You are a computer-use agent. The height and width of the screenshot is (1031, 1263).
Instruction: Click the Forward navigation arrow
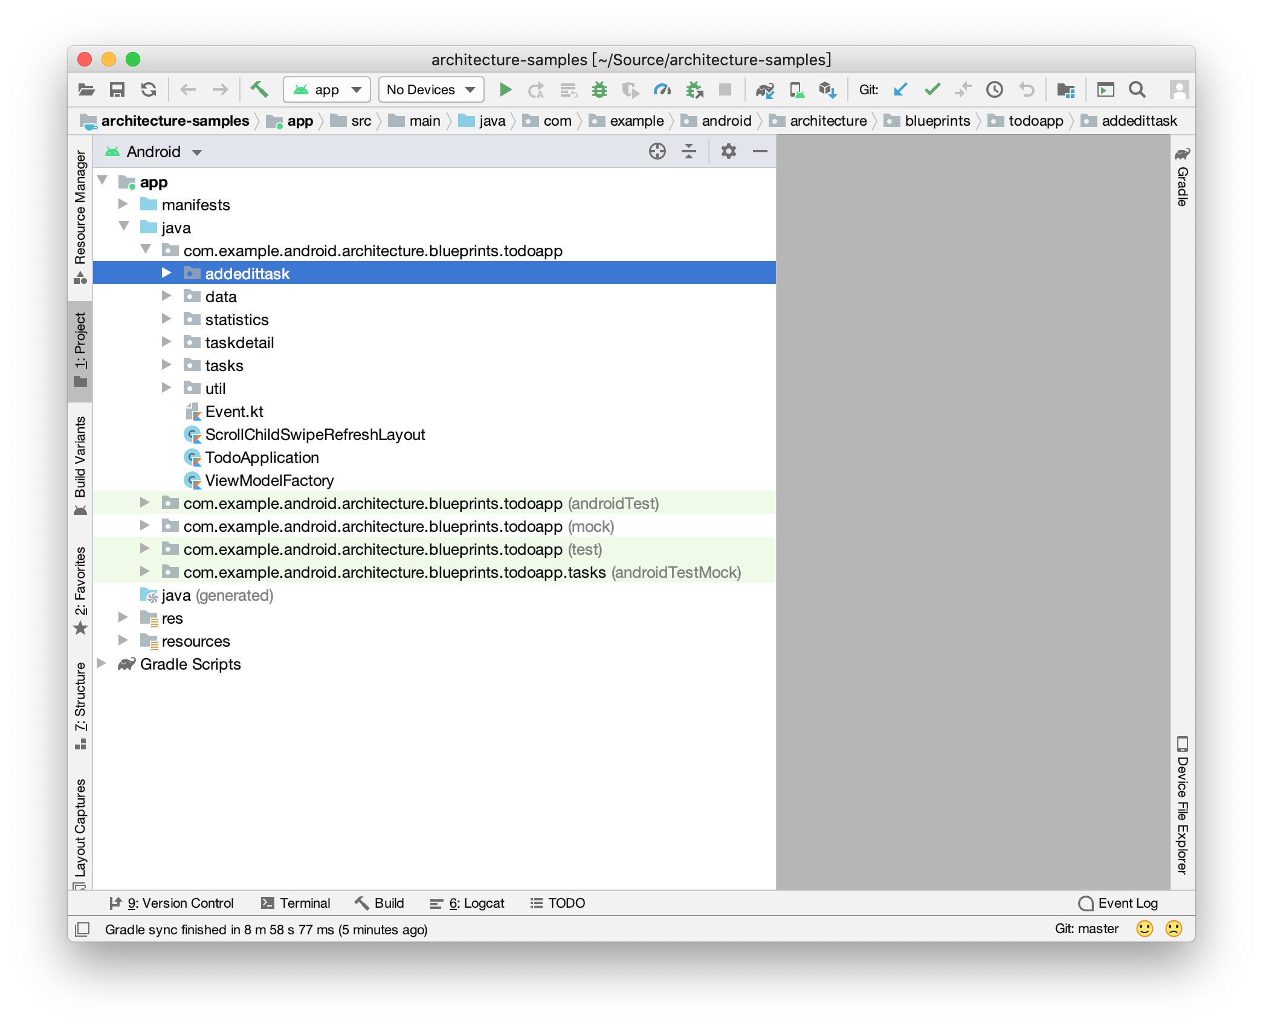221,90
